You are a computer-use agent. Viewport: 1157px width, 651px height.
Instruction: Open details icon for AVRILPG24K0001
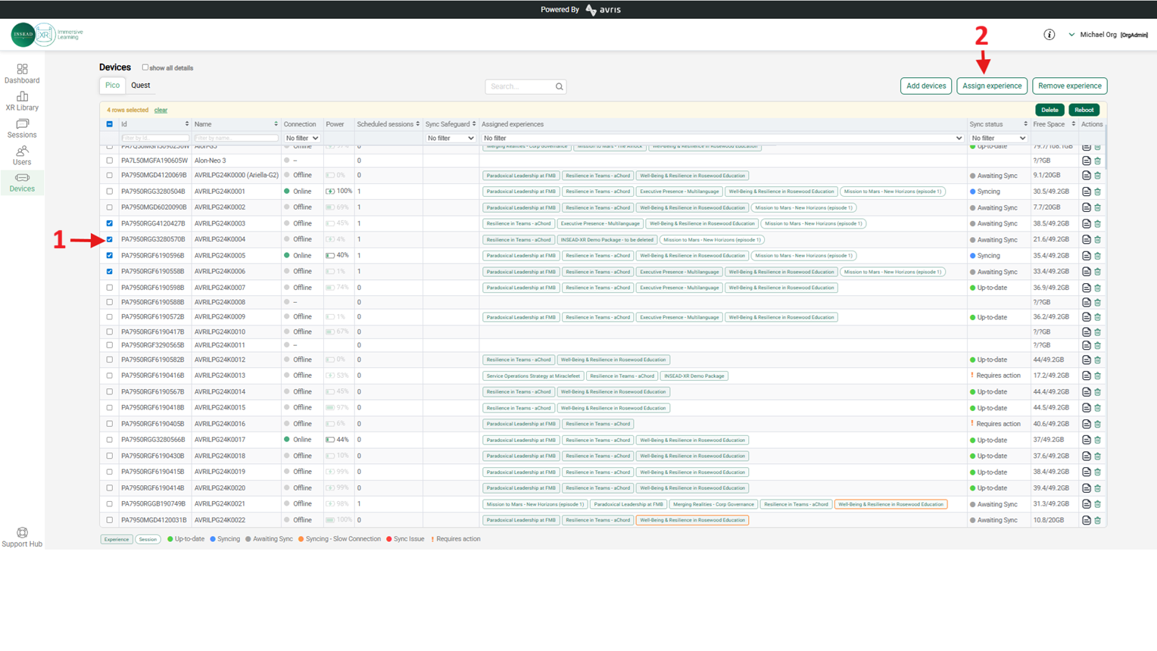1086,192
